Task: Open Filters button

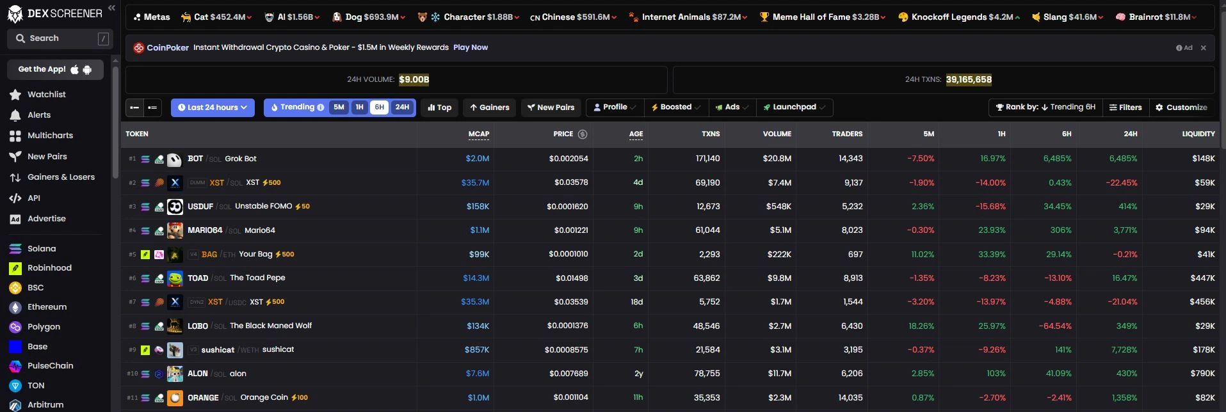Action: [x=1125, y=107]
